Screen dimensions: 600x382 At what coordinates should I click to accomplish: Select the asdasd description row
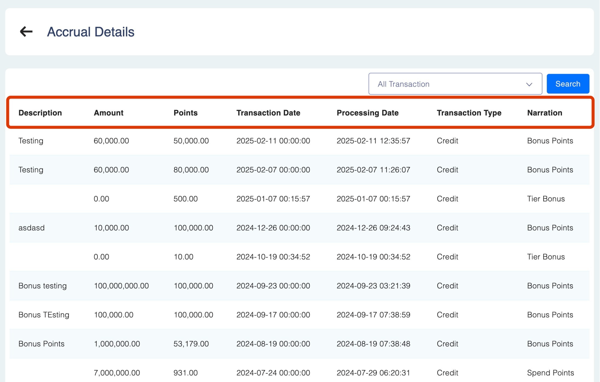pyautogui.click(x=32, y=228)
